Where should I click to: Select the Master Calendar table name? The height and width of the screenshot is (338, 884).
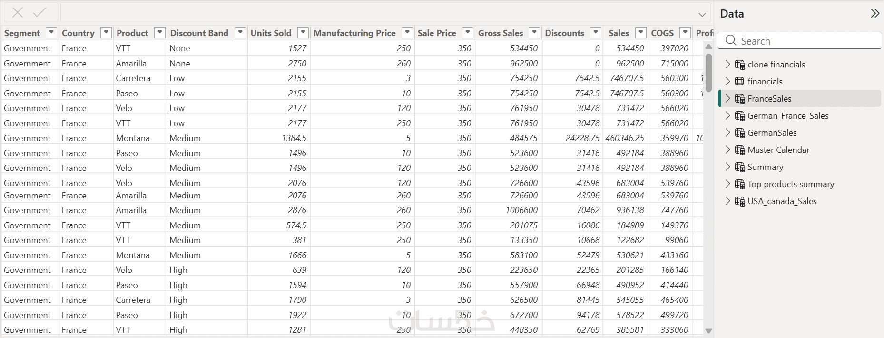778,150
